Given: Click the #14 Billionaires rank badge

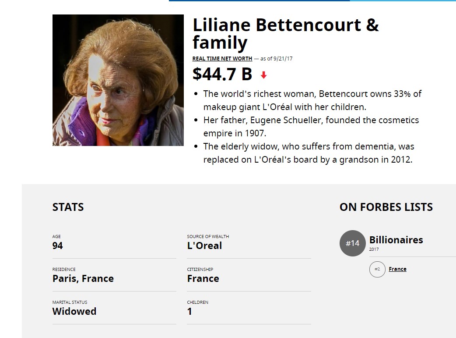Looking at the screenshot, I should point(352,243).
